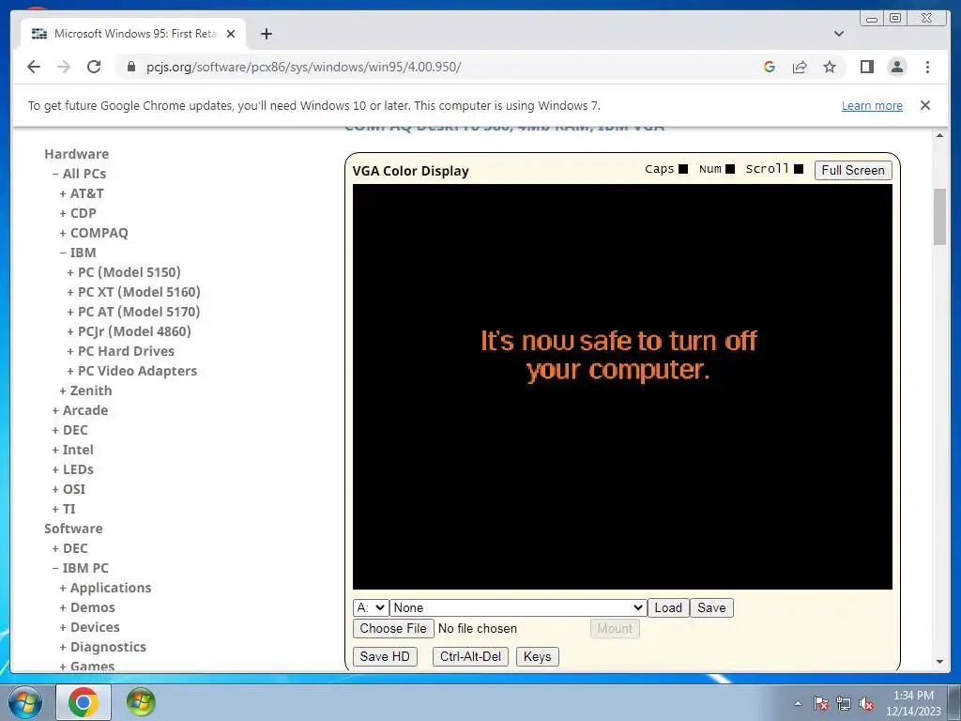This screenshot has width=961, height=721.
Task: Click the Load button
Action: click(668, 607)
